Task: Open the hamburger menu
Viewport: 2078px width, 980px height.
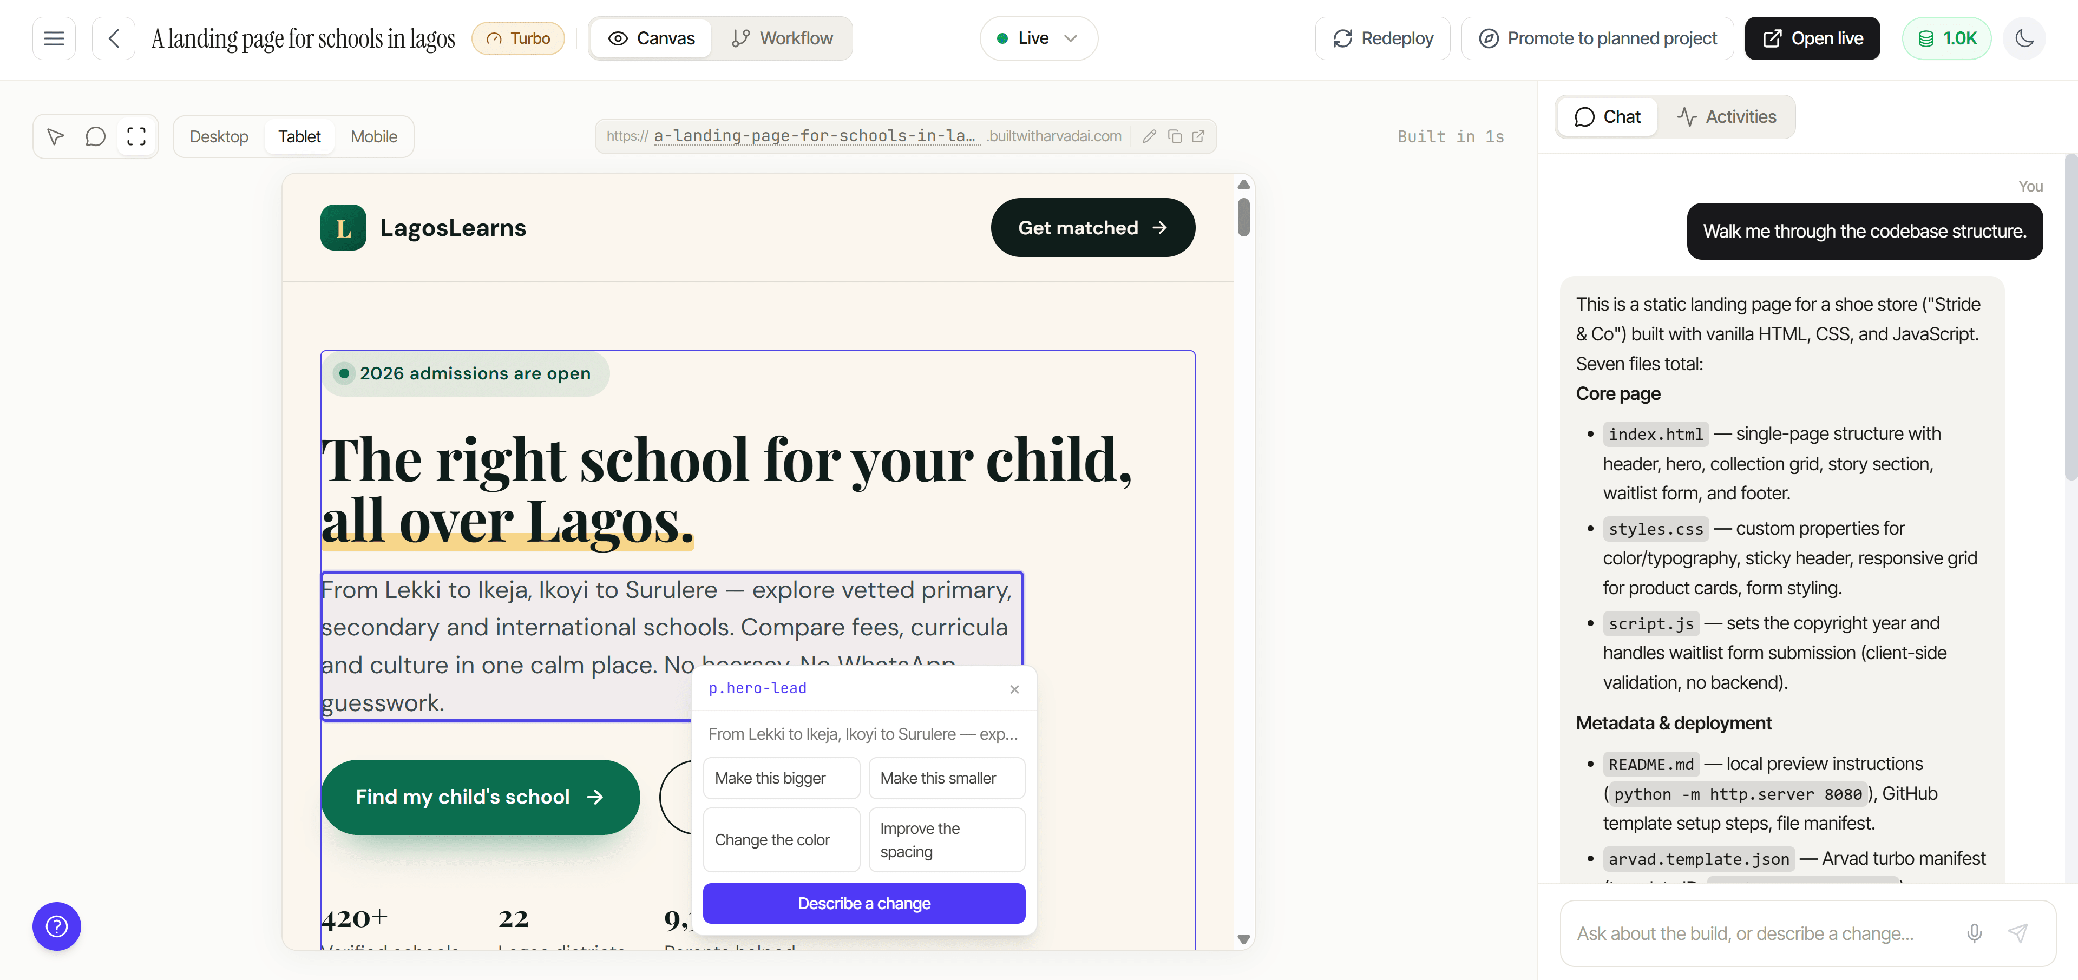Action: pyautogui.click(x=54, y=38)
